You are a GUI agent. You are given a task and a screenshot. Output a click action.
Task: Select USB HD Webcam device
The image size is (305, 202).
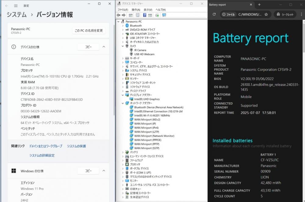pos(144,54)
